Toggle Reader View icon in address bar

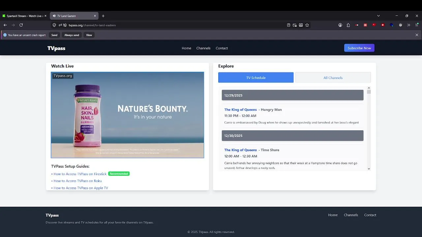tap(288, 25)
